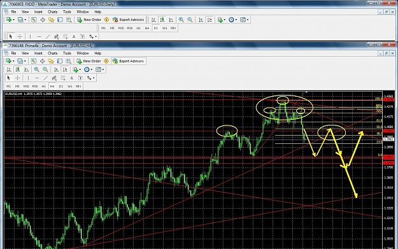The height and width of the screenshot is (249, 398).
Task: Expand Profiles dropdown in the Prime4x window
Action: tap(25, 61)
